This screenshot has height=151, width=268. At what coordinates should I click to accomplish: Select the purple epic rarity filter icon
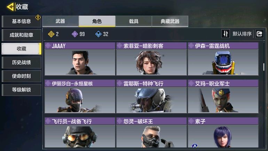pos(75,34)
